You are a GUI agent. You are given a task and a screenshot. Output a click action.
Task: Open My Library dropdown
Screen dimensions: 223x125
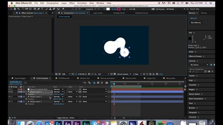[x=199, y=65]
